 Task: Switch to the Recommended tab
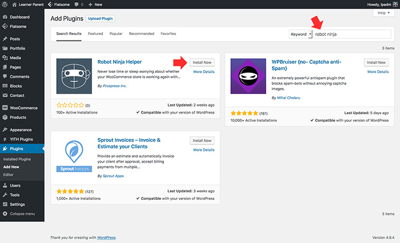(x=141, y=33)
